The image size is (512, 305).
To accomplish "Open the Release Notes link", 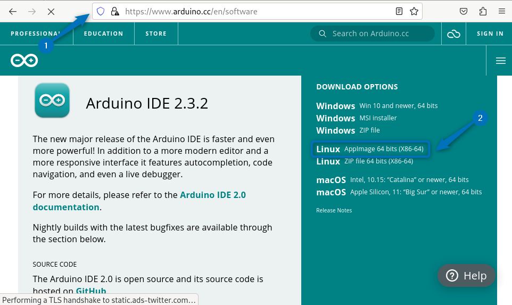I will coord(334,210).
